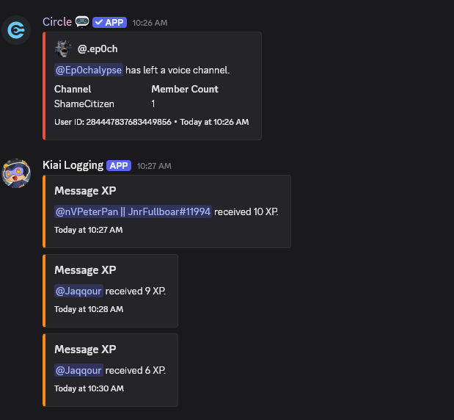Click the @Jaqqour mention that received 6 XP
The image size is (454, 420).
(78, 370)
